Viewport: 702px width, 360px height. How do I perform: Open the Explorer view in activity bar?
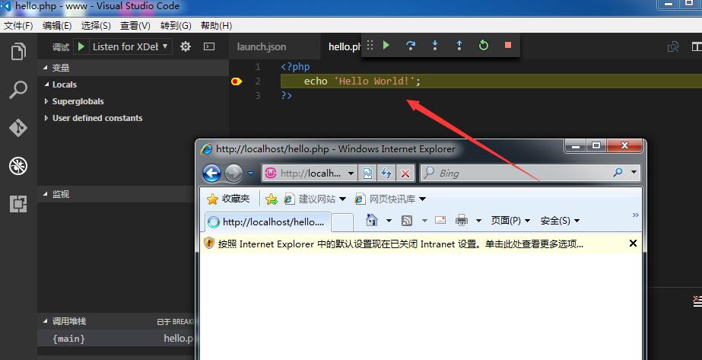[x=18, y=52]
